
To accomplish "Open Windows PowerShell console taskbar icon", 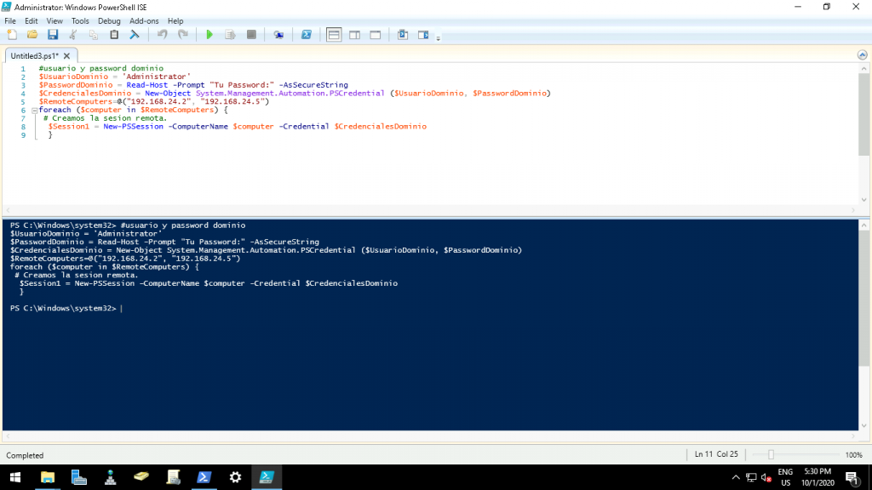I will (x=204, y=477).
